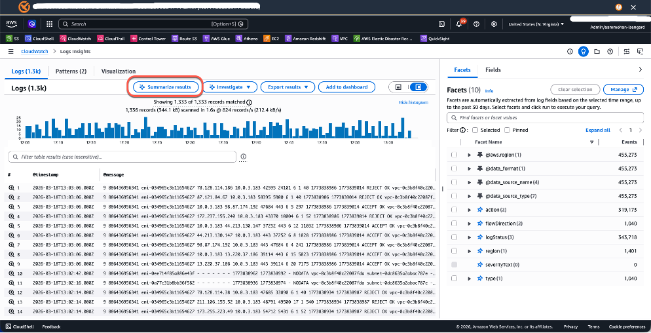Click the info circle icon in page toolbar
The image size is (651, 333).
click(570, 52)
